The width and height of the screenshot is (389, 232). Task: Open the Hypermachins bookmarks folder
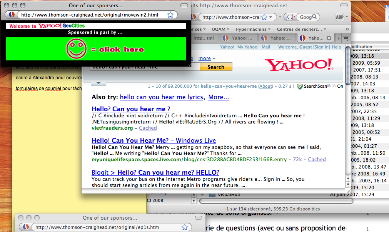(253, 29)
